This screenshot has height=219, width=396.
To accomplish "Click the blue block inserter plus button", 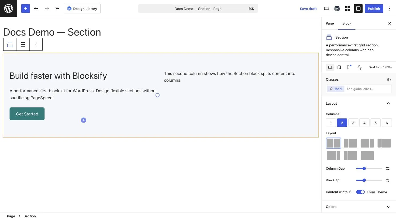I will [x=25, y=9].
